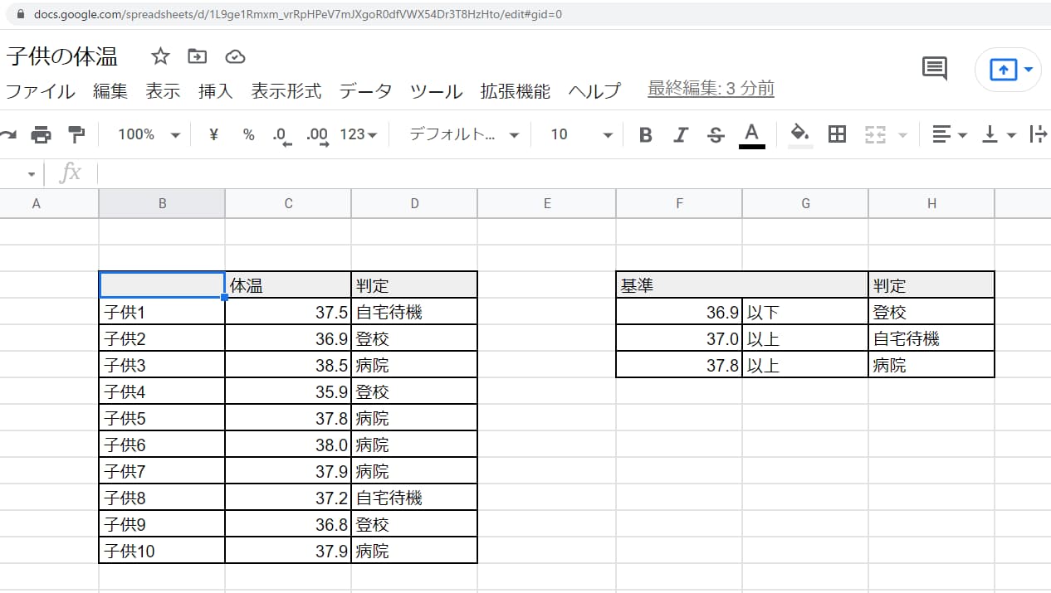Click the 子供の体温 document title
The width and height of the screenshot is (1051, 593).
click(62, 56)
